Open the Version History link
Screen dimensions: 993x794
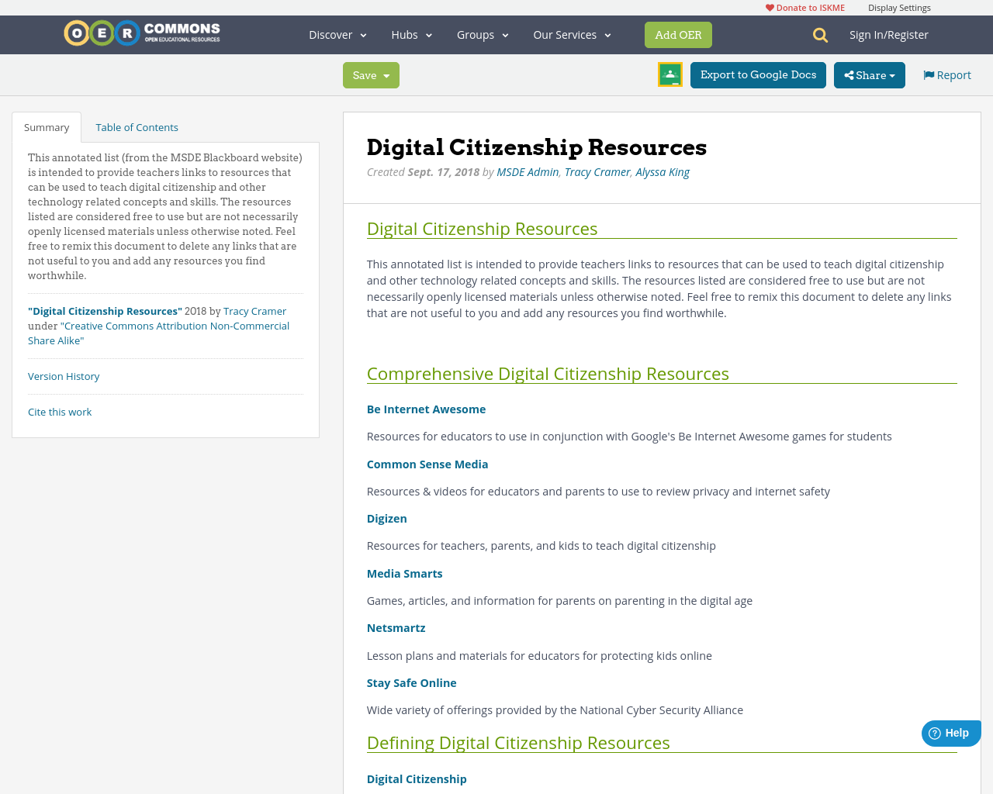(x=64, y=376)
